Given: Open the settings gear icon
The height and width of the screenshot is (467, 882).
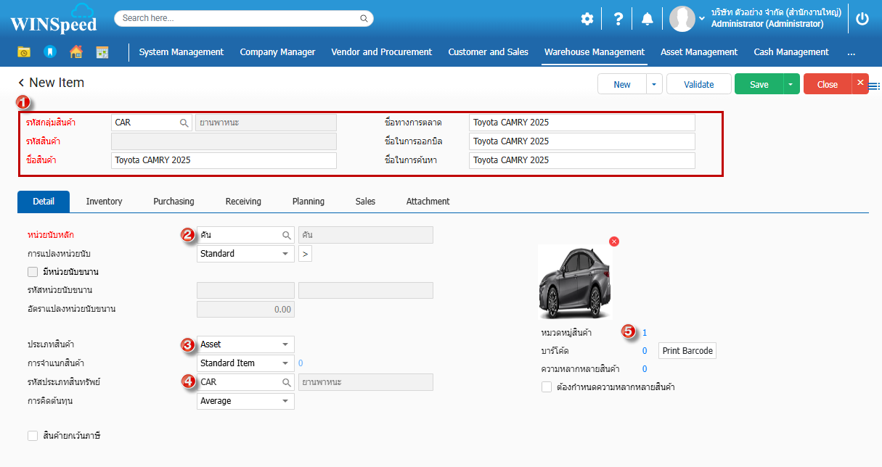Looking at the screenshot, I should coord(587,19).
